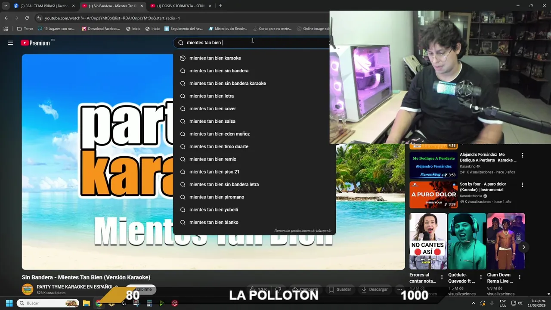Open the Terror bookmarks folder
This screenshot has height=310, width=551.
point(25,29)
